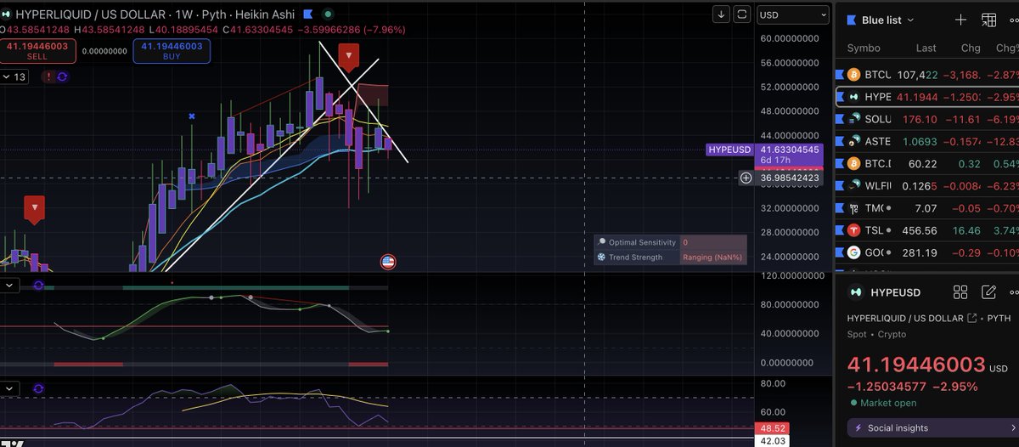1019x447 pixels.
Task: Select the BTC.D row showing 60.22
Action: tap(927, 163)
